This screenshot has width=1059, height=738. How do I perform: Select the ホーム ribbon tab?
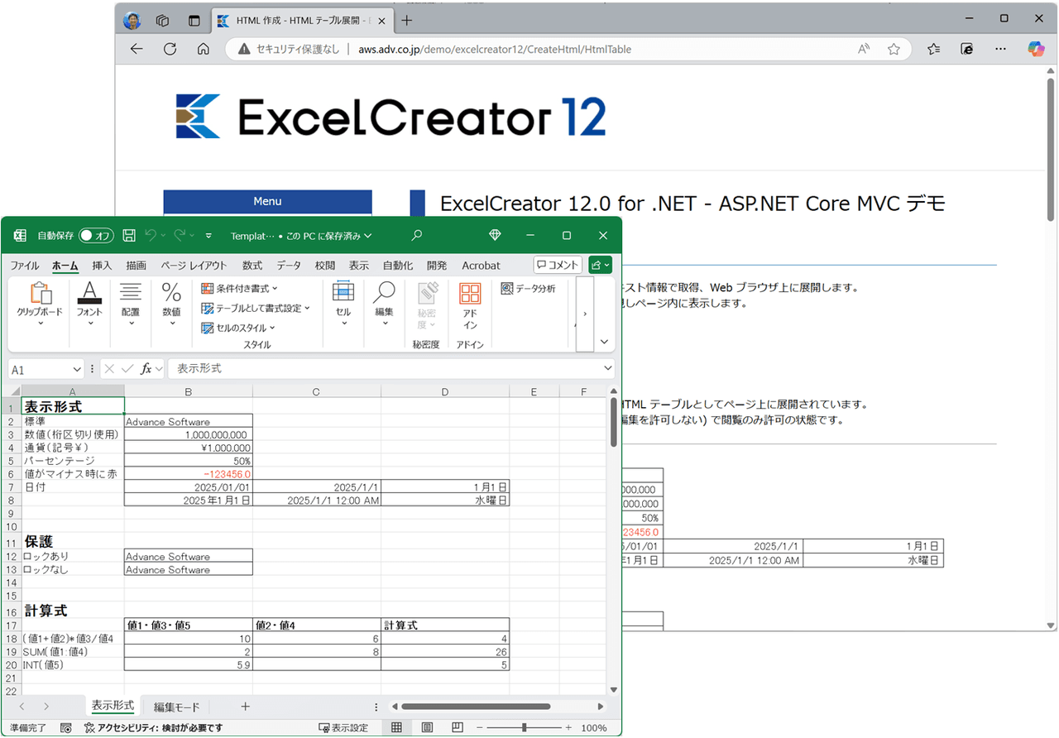click(65, 266)
